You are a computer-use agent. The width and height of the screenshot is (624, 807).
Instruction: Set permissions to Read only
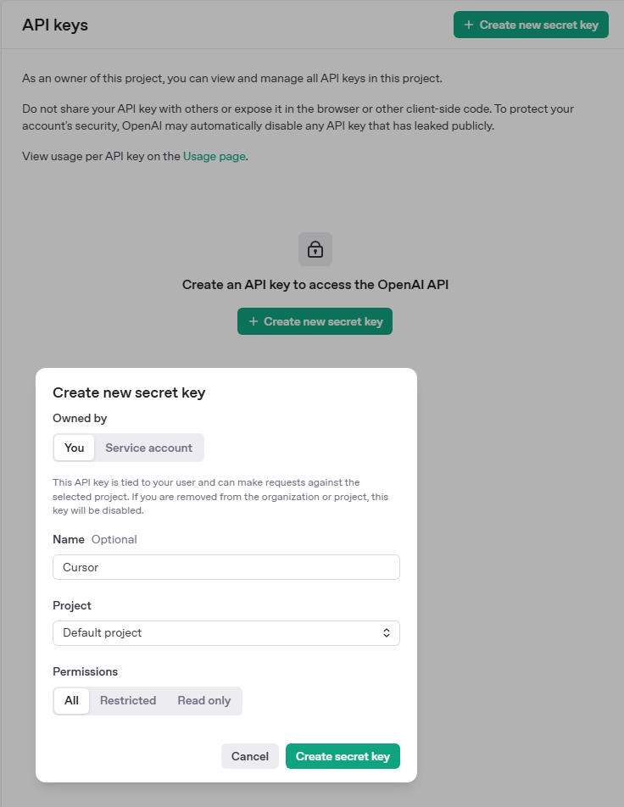pos(203,700)
